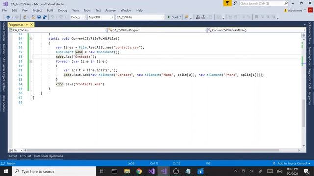
Task: Open the Debug solution configuration dropdown
Action: click(78, 17)
